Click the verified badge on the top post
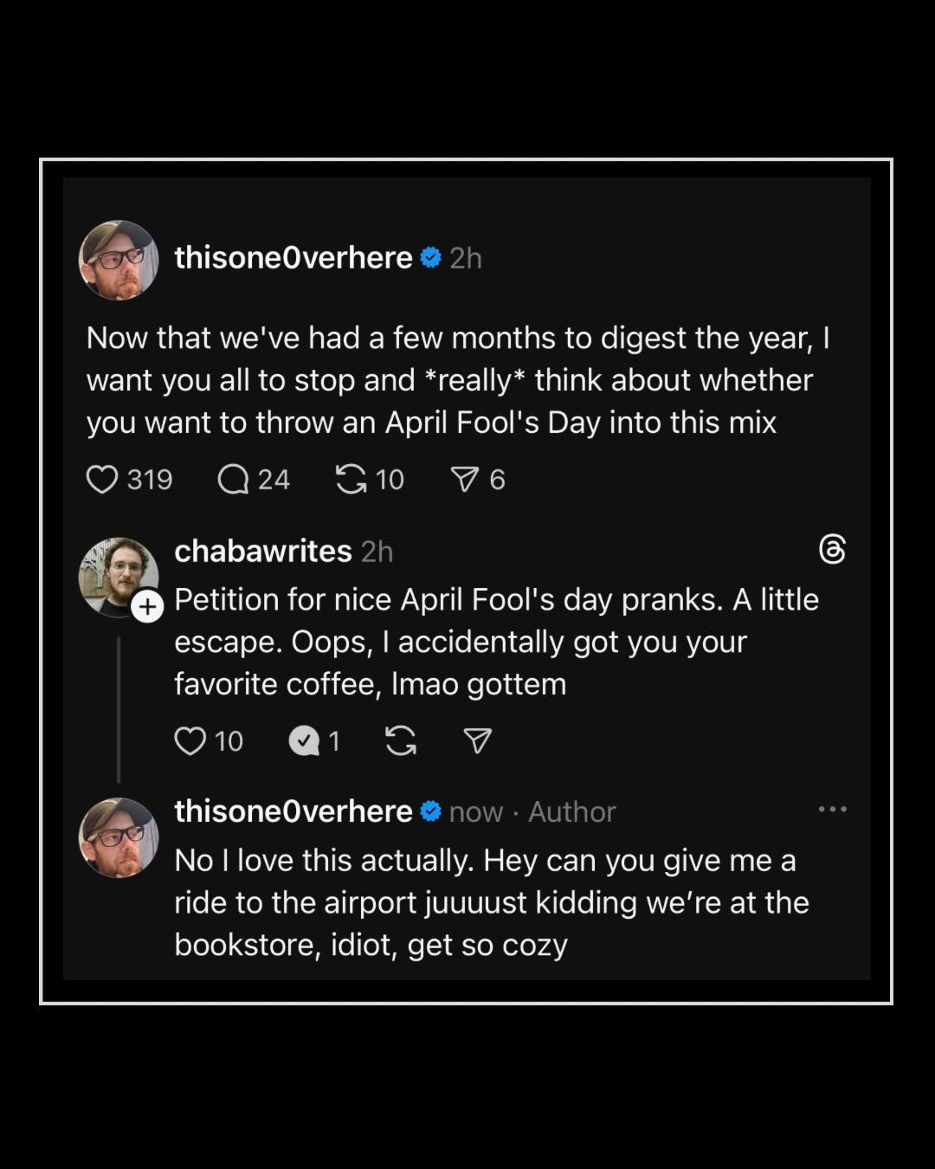935x1169 pixels. click(x=431, y=258)
